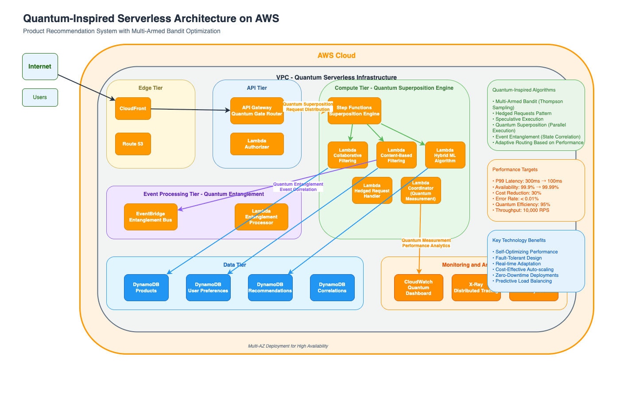Screen dimensions: 620x398
Task: Click EventBridge Entanglement Bus node
Action: click(x=151, y=217)
